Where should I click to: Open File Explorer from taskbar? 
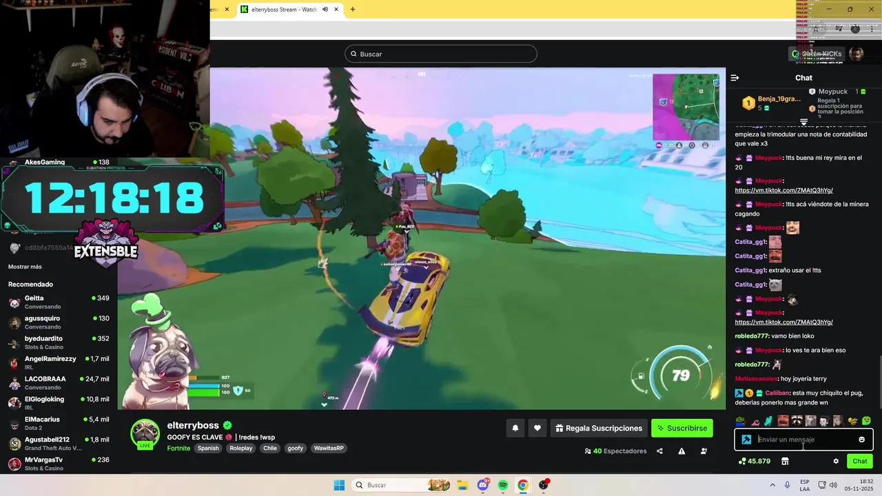click(x=462, y=485)
